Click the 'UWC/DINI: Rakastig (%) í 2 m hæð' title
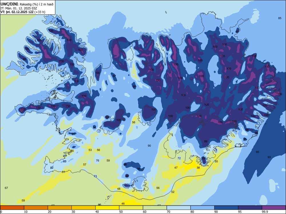This screenshot has width=286, height=214. [27, 4]
